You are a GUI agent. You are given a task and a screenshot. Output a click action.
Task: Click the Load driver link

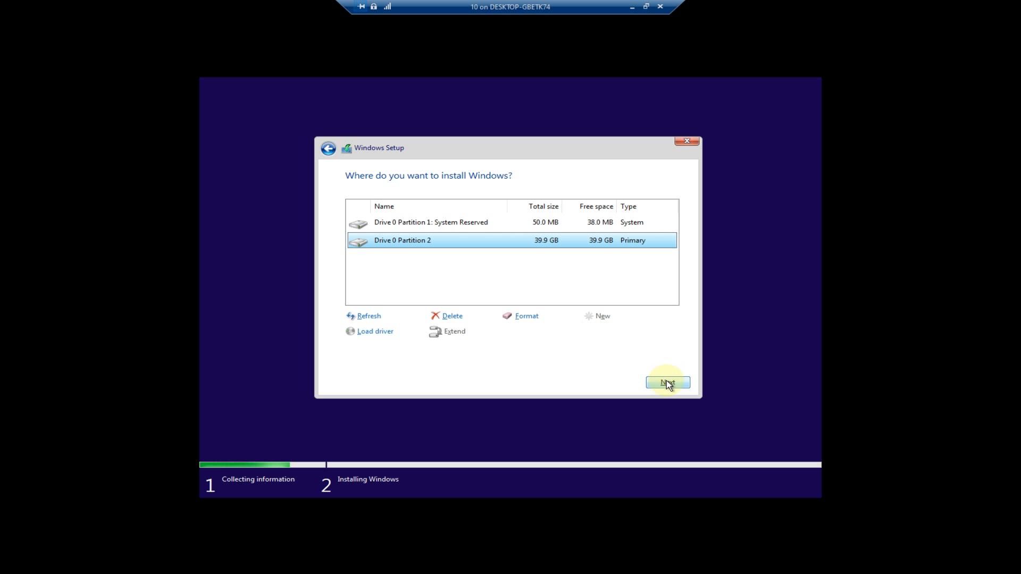coord(375,331)
